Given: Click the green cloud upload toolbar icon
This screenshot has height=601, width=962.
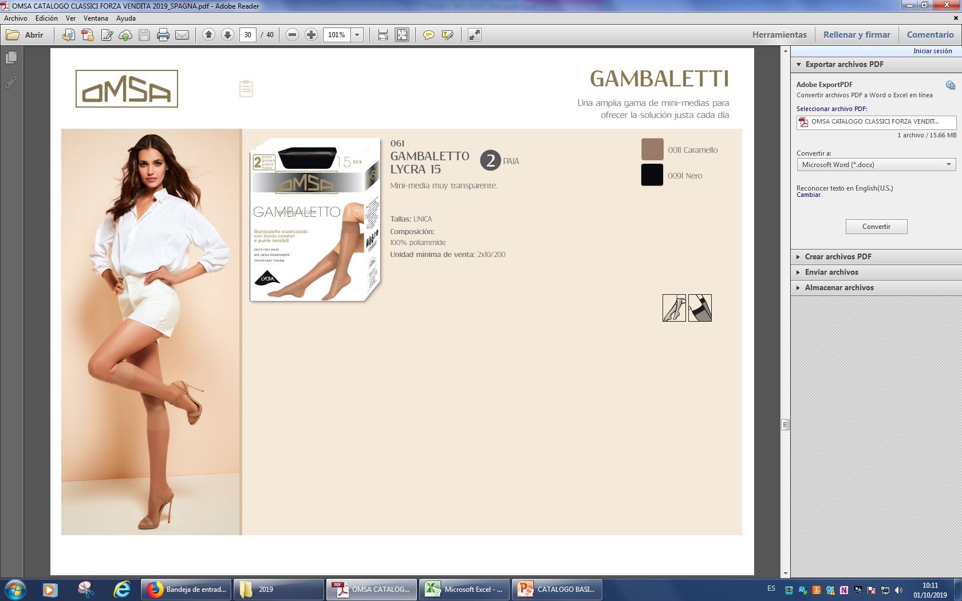Looking at the screenshot, I should [125, 35].
